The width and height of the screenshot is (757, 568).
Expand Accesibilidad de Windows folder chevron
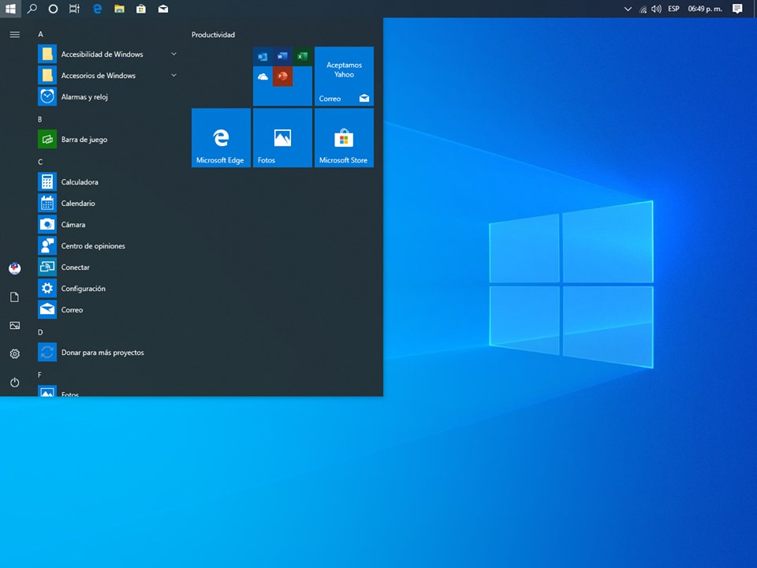(x=173, y=54)
